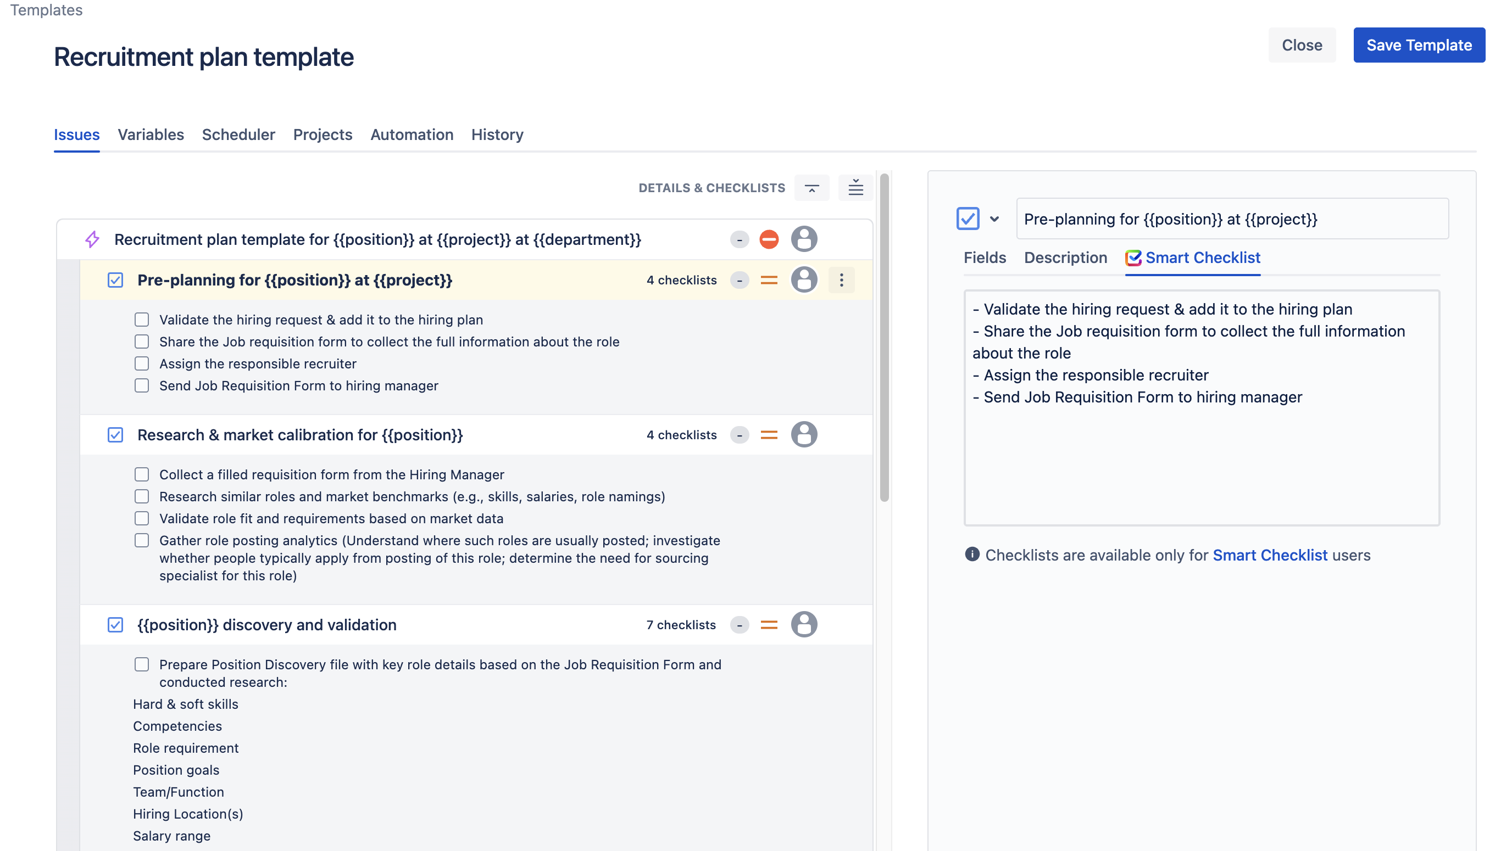Image resolution: width=1512 pixels, height=851 pixels.
Task: Check Validate role fit item
Action: (x=141, y=518)
